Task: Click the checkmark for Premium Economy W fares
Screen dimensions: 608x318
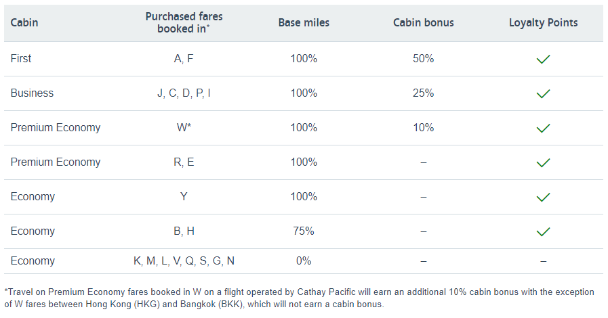Action: 543,128
